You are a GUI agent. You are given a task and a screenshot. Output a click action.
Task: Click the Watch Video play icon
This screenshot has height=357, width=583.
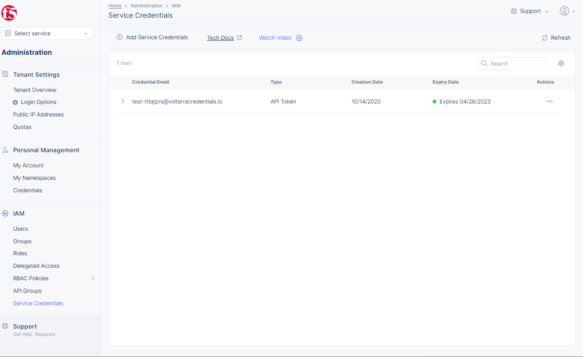(x=299, y=38)
